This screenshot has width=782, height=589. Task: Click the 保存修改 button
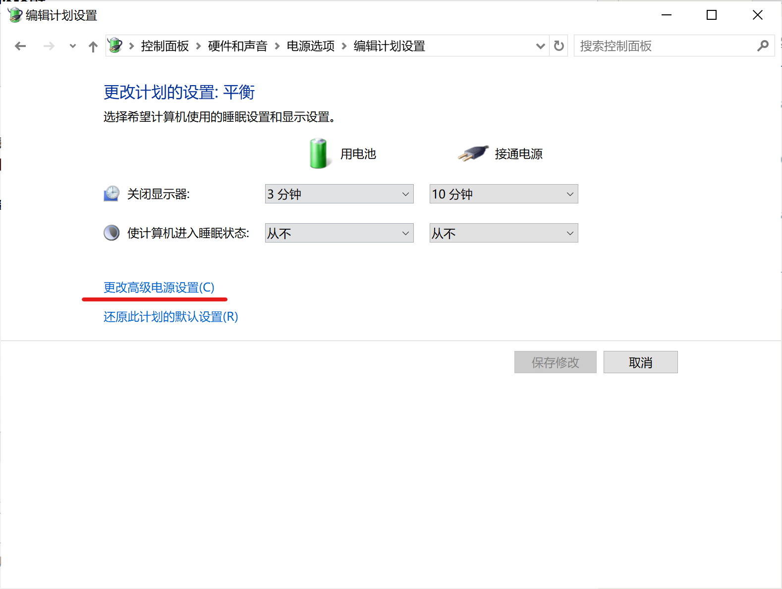pos(556,362)
